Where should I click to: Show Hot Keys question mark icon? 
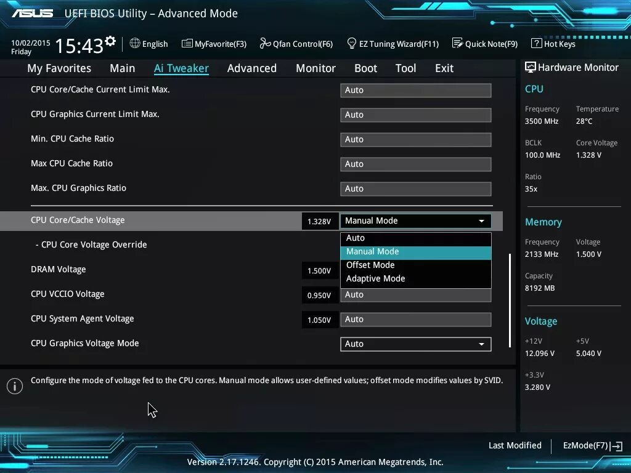537,43
